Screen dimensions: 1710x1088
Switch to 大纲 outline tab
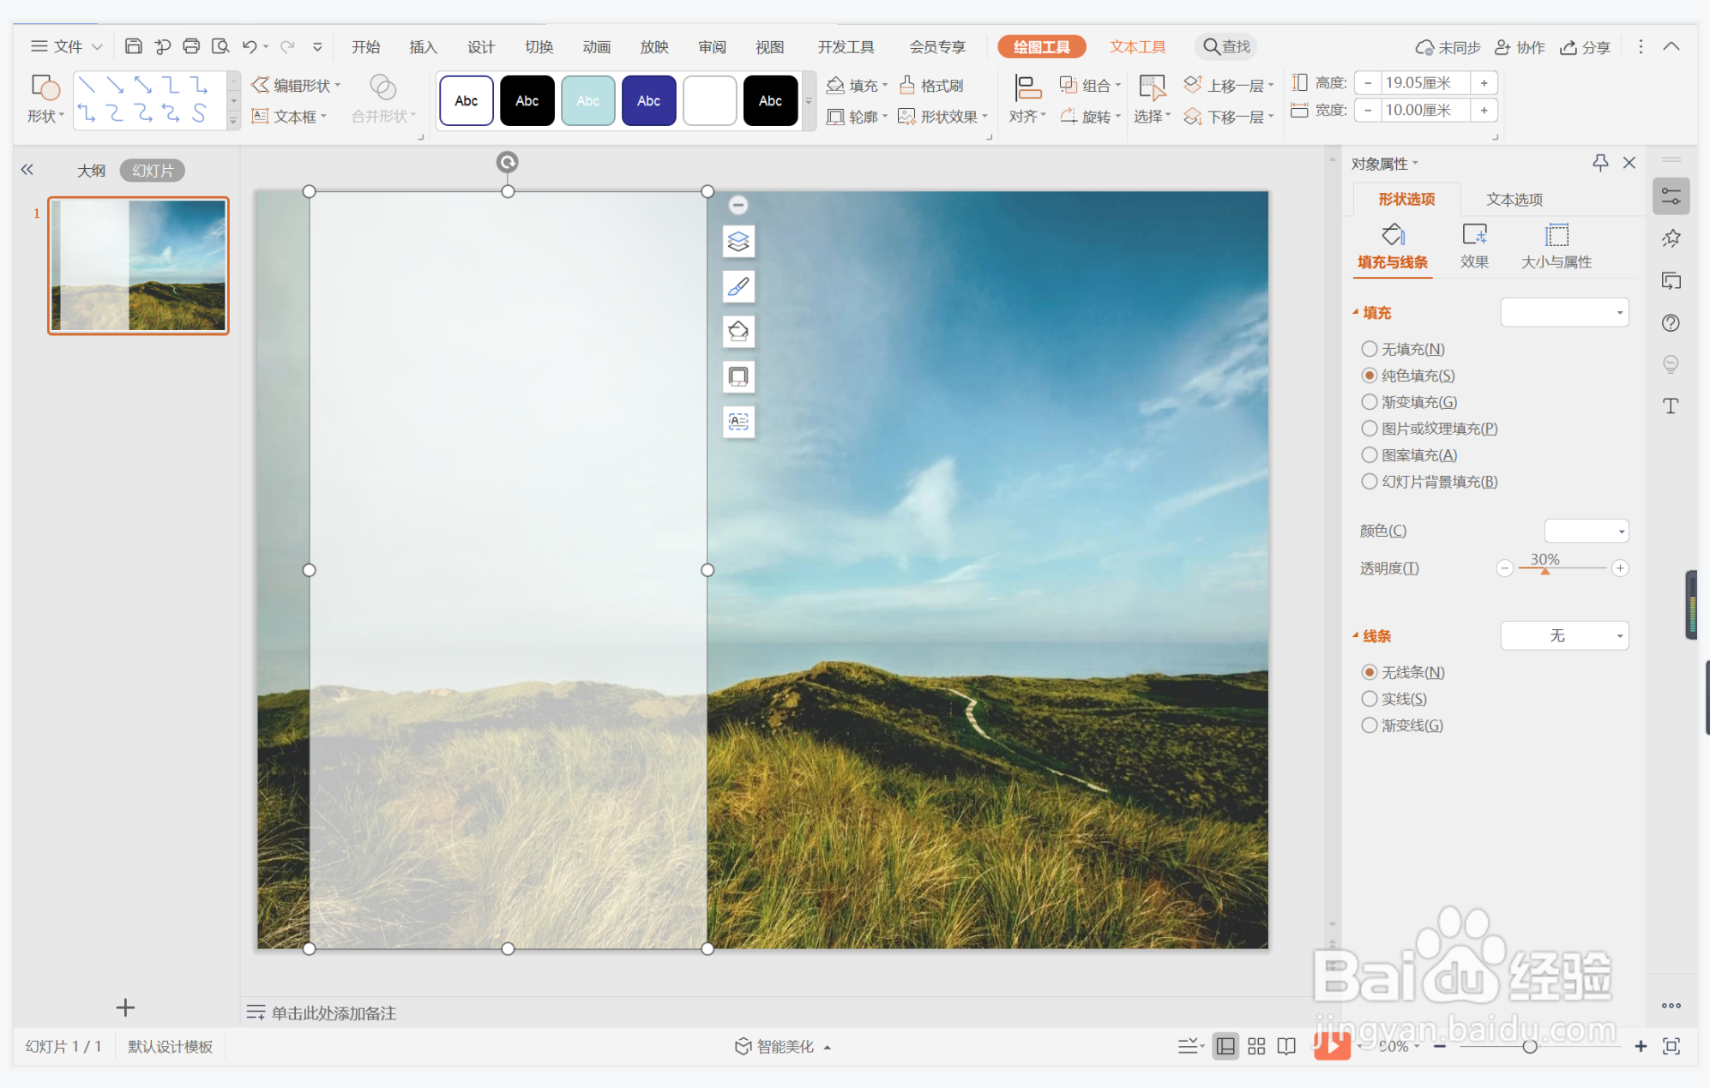tap(91, 170)
